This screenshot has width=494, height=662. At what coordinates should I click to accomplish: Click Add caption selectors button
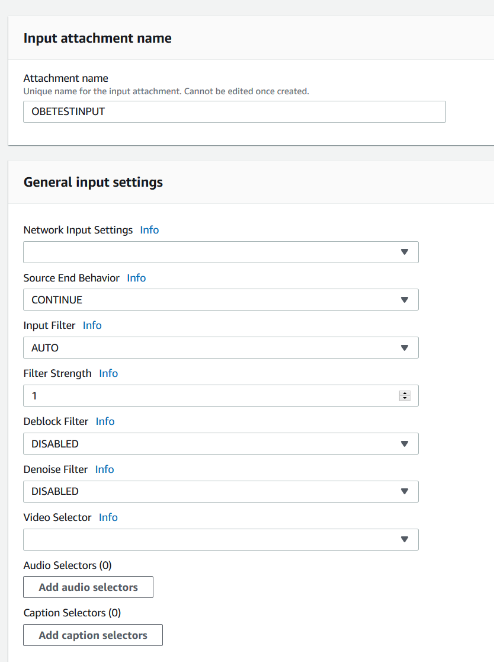coord(93,635)
